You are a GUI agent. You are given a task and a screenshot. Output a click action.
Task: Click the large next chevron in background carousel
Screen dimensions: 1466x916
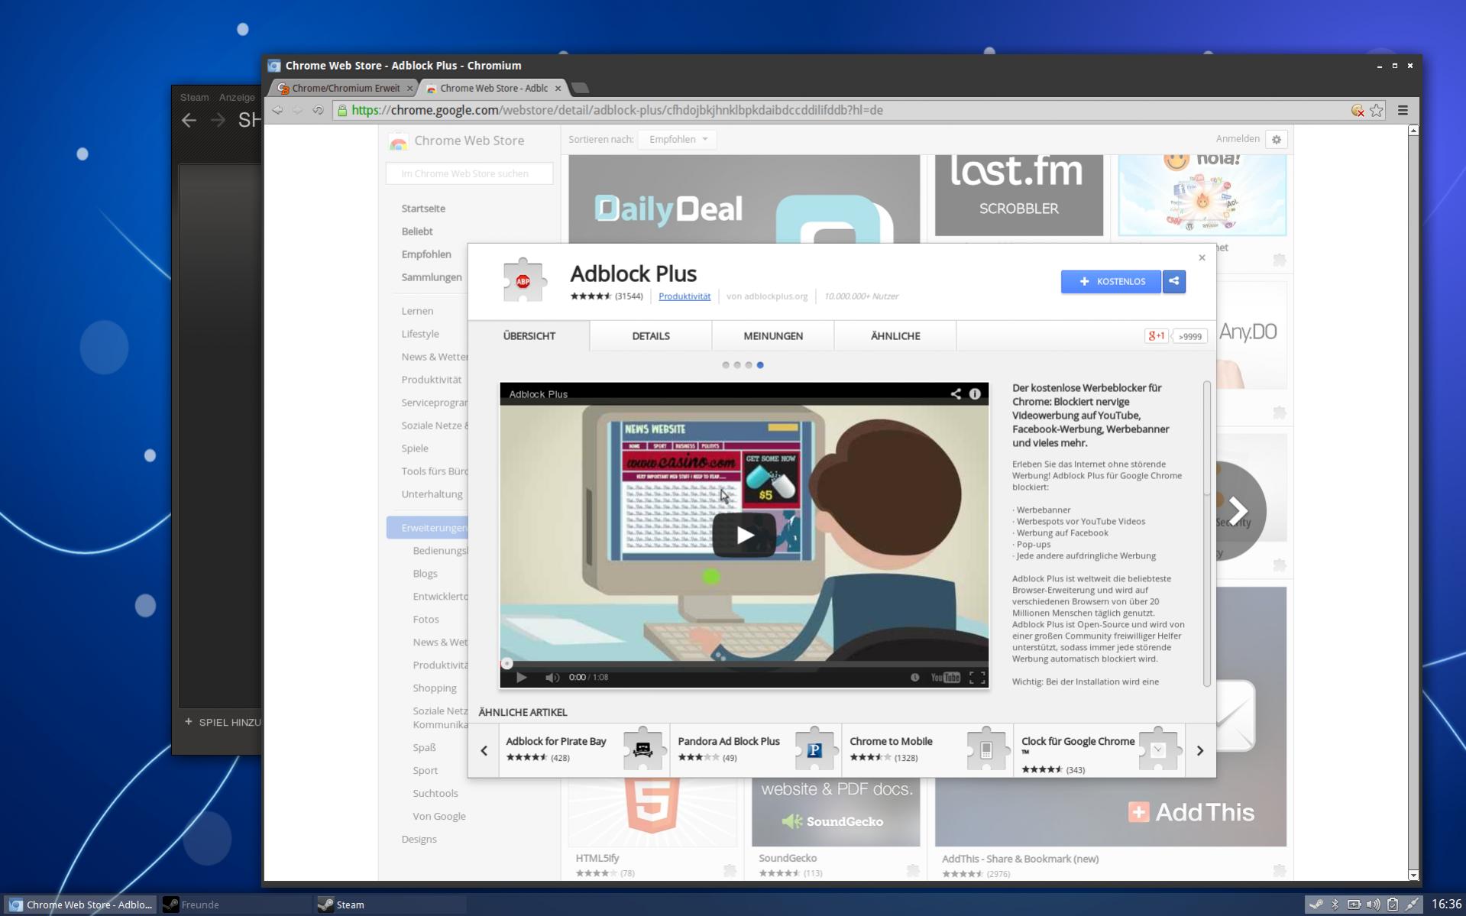[1238, 510]
